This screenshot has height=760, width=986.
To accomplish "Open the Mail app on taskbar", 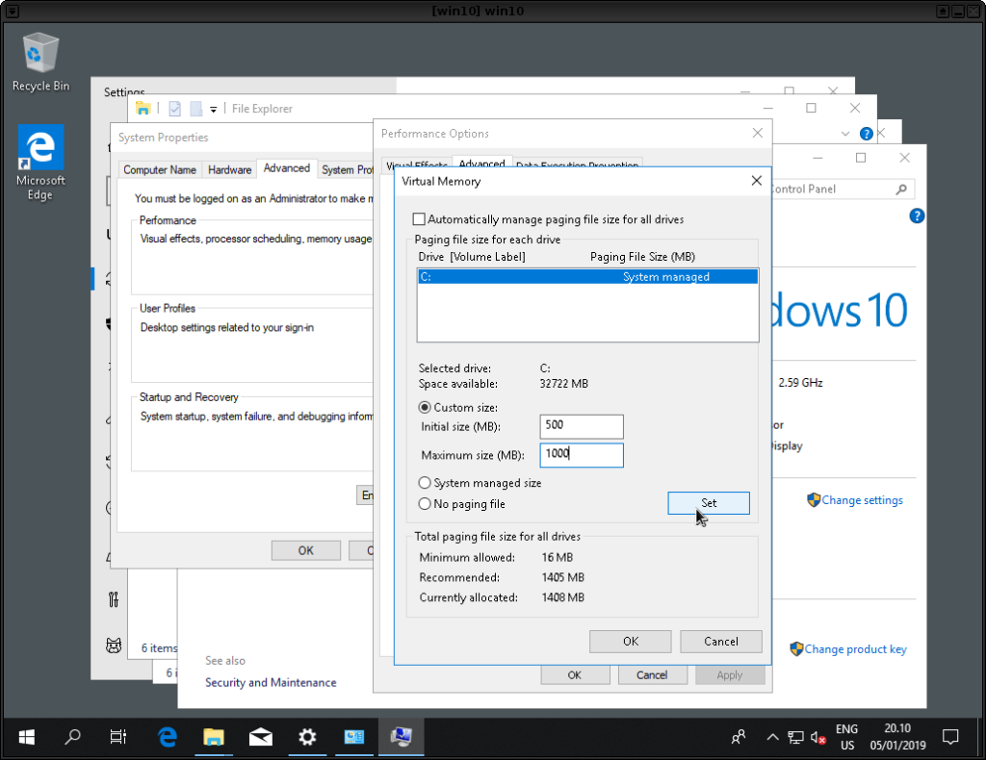I will (x=260, y=737).
